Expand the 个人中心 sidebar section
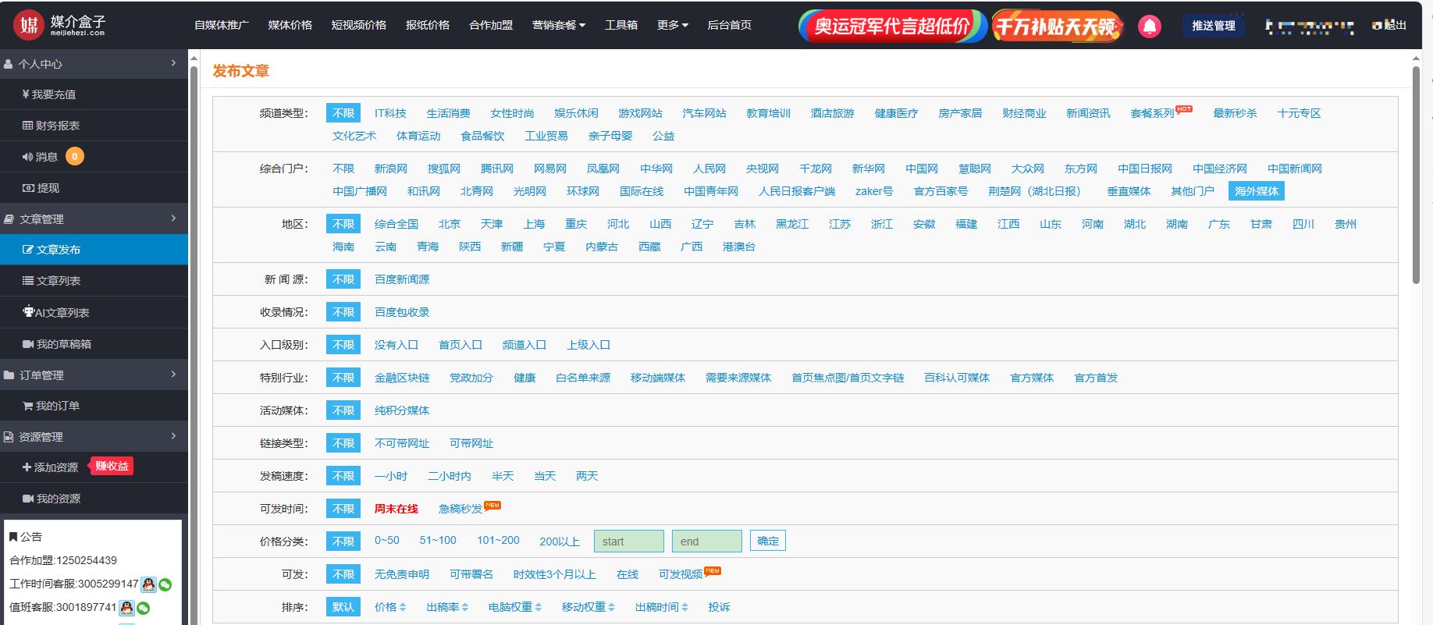Image resolution: width=1433 pixels, height=625 pixels. [94, 64]
